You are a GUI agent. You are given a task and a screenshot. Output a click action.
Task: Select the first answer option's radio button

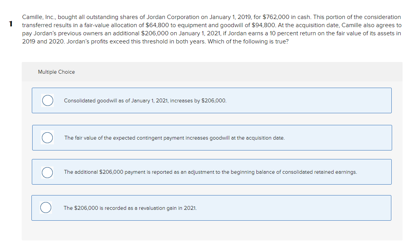tap(47, 100)
